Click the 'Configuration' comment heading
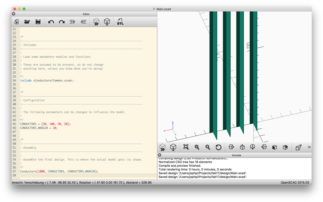 pyautogui.click(x=34, y=100)
